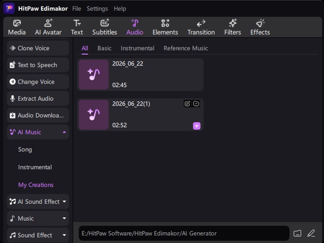The image size is (324, 243).
Task: Open the save folder via folder icon
Action: 297,233
